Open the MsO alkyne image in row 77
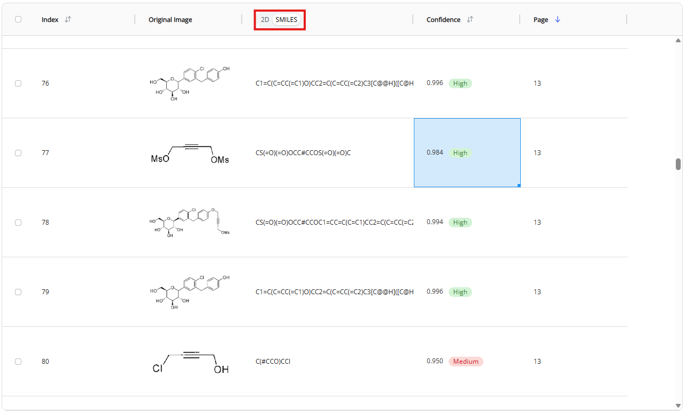 [x=189, y=153]
